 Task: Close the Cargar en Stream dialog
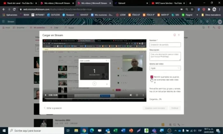click(x=179, y=35)
